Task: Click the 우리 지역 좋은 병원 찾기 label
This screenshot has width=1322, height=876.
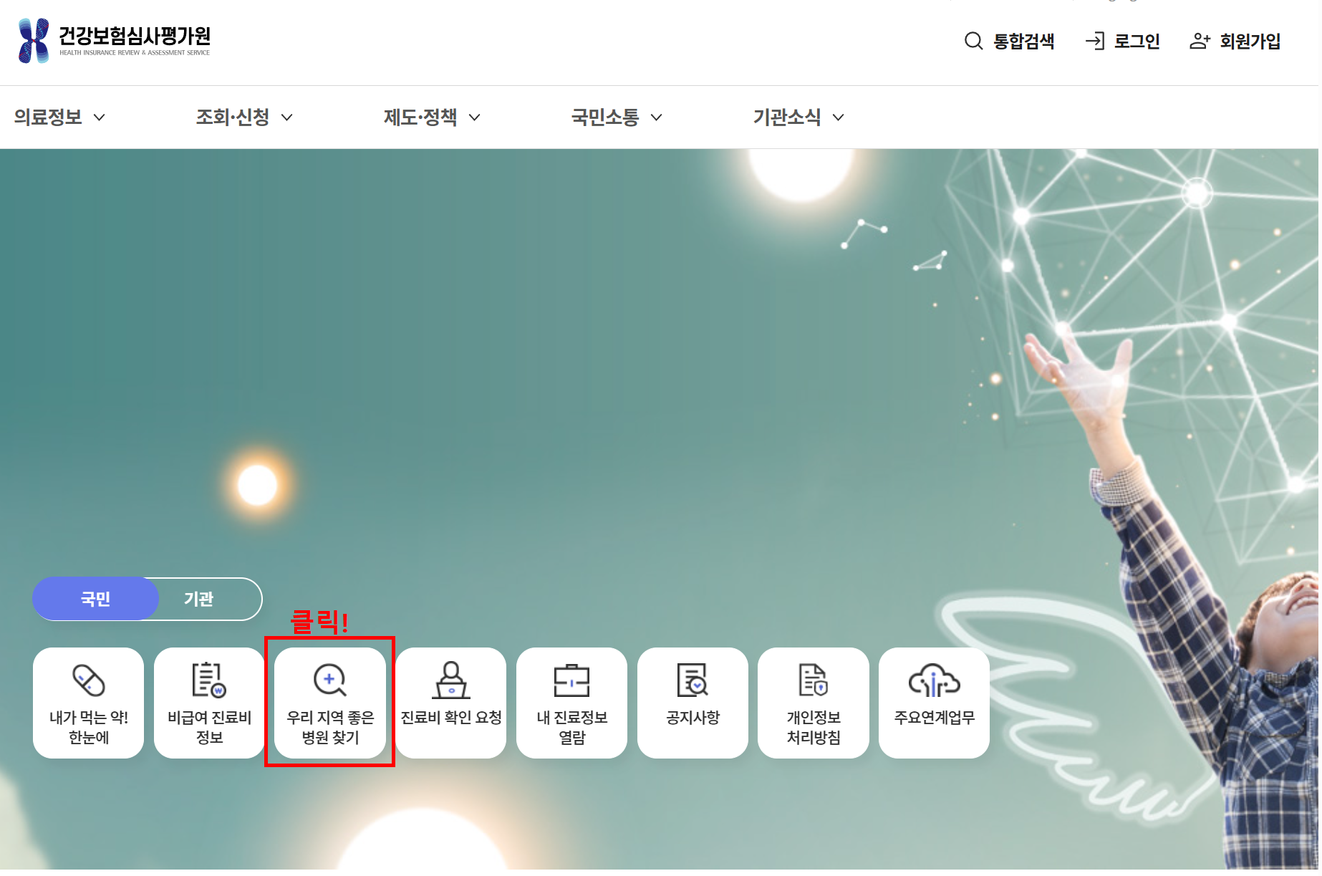Action: tap(330, 727)
